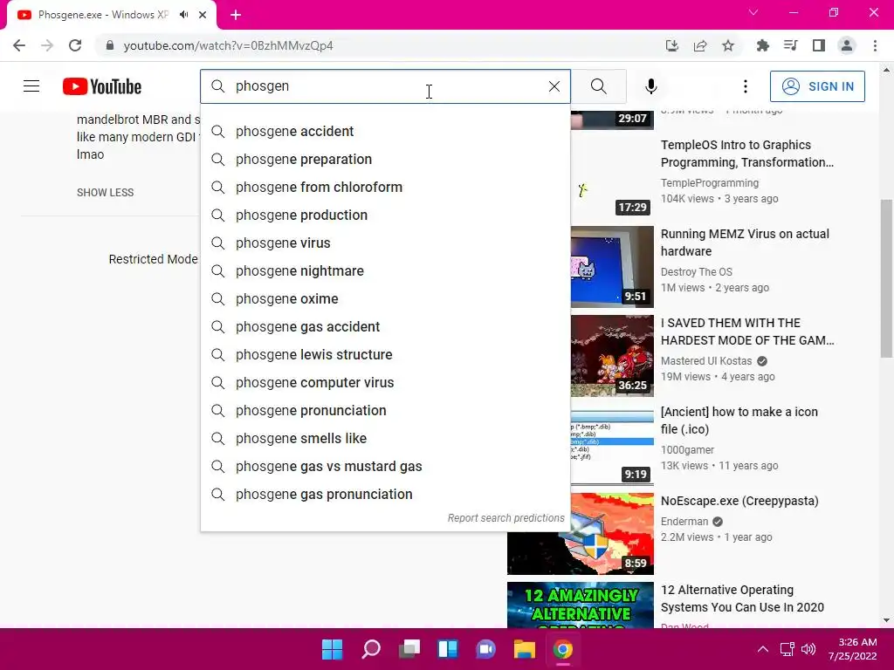The width and height of the screenshot is (894, 670).
Task: Open the YouTube hamburger guide menu
Action: click(31, 86)
